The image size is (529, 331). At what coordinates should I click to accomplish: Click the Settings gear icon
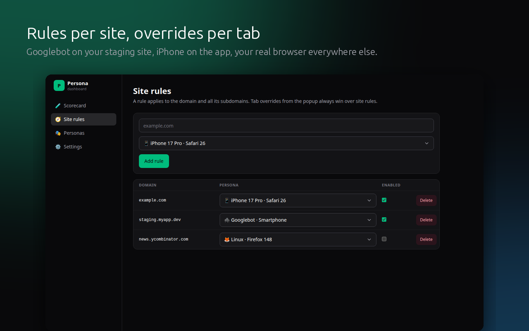[x=58, y=146]
